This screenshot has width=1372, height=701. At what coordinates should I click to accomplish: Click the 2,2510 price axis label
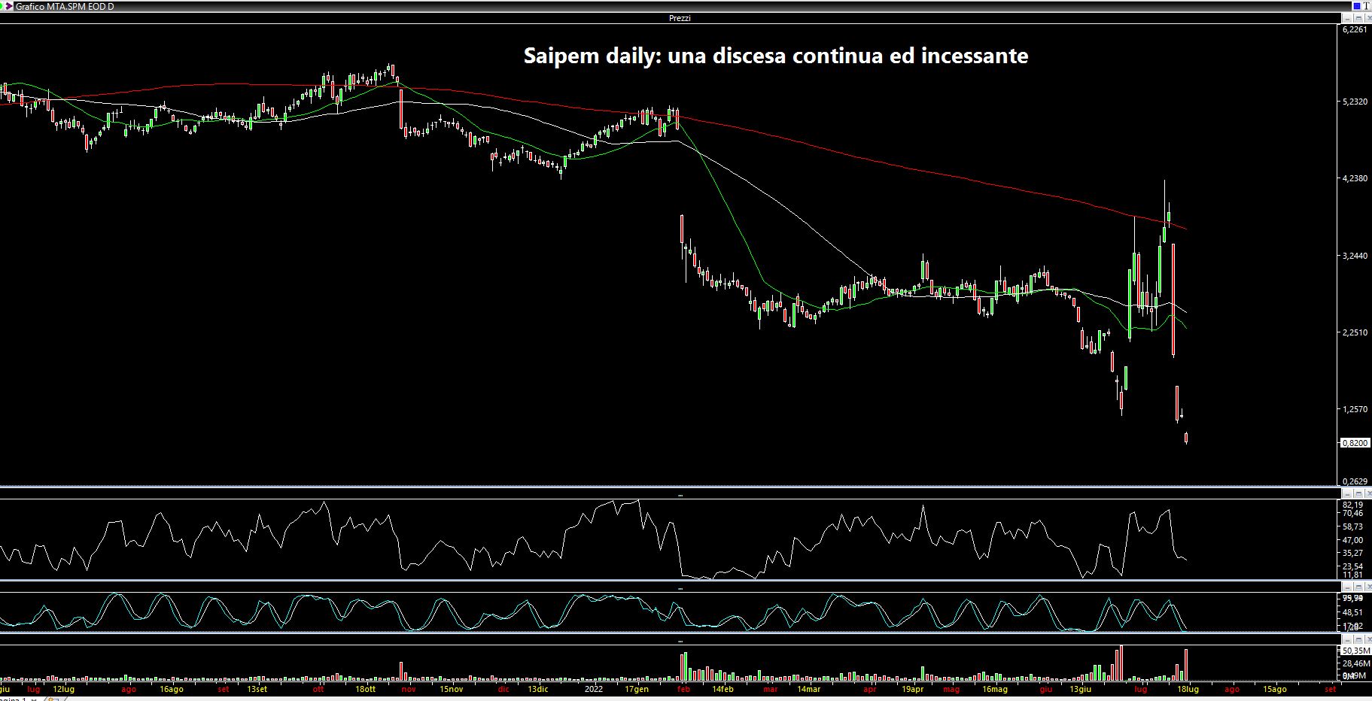1355,332
